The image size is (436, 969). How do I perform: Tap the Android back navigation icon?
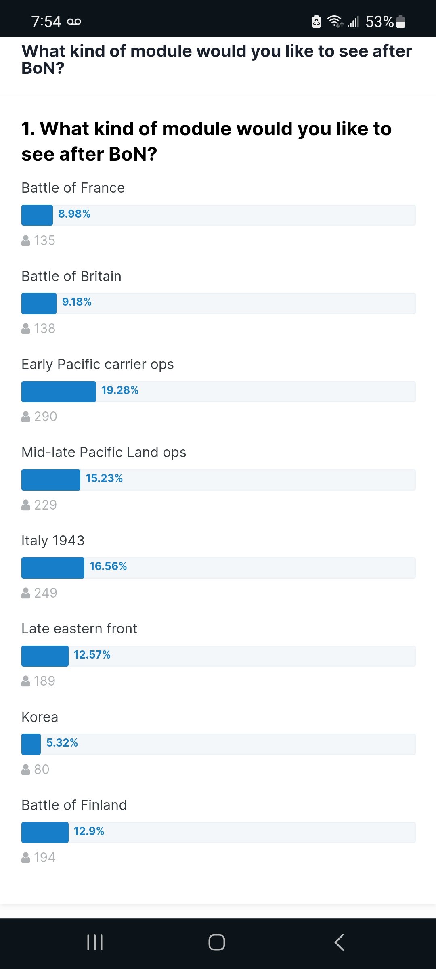click(339, 942)
